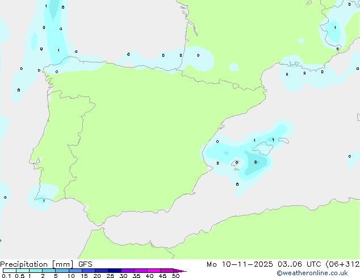The image size is (360, 278).
Task: Select the 20–25 mm legend swatch
Action: [x=102, y=271]
